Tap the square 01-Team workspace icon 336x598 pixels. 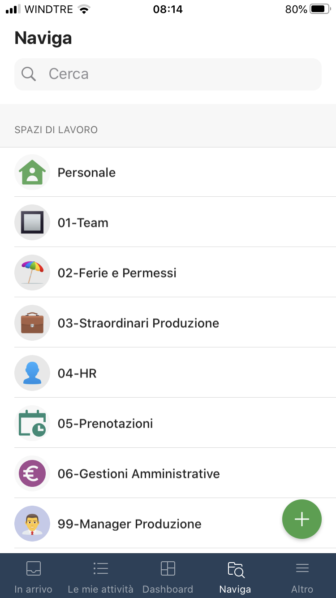point(32,223)
